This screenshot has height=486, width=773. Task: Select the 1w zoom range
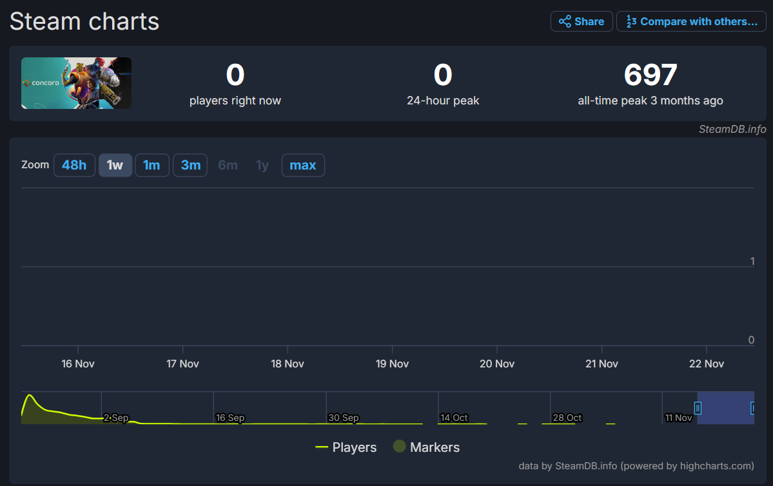115,165
